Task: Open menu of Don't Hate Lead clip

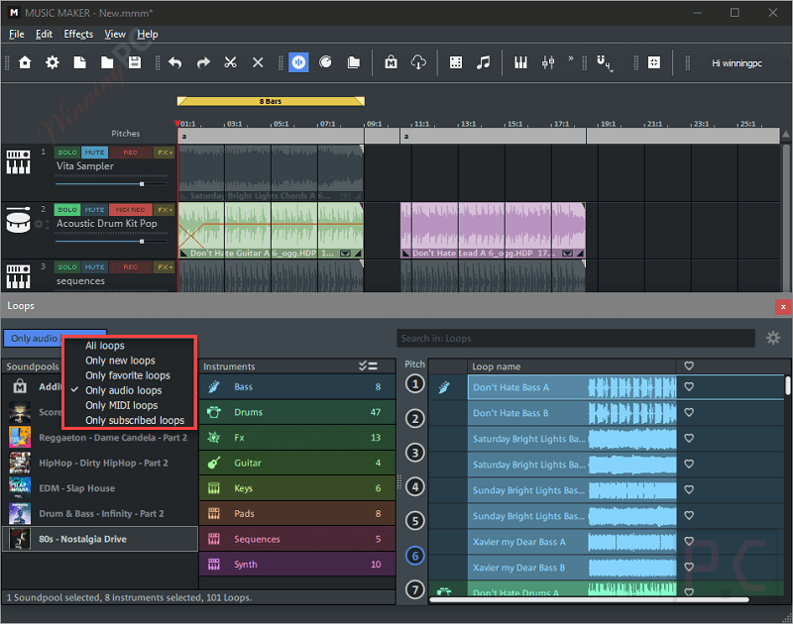Action: tap(568, 254)
